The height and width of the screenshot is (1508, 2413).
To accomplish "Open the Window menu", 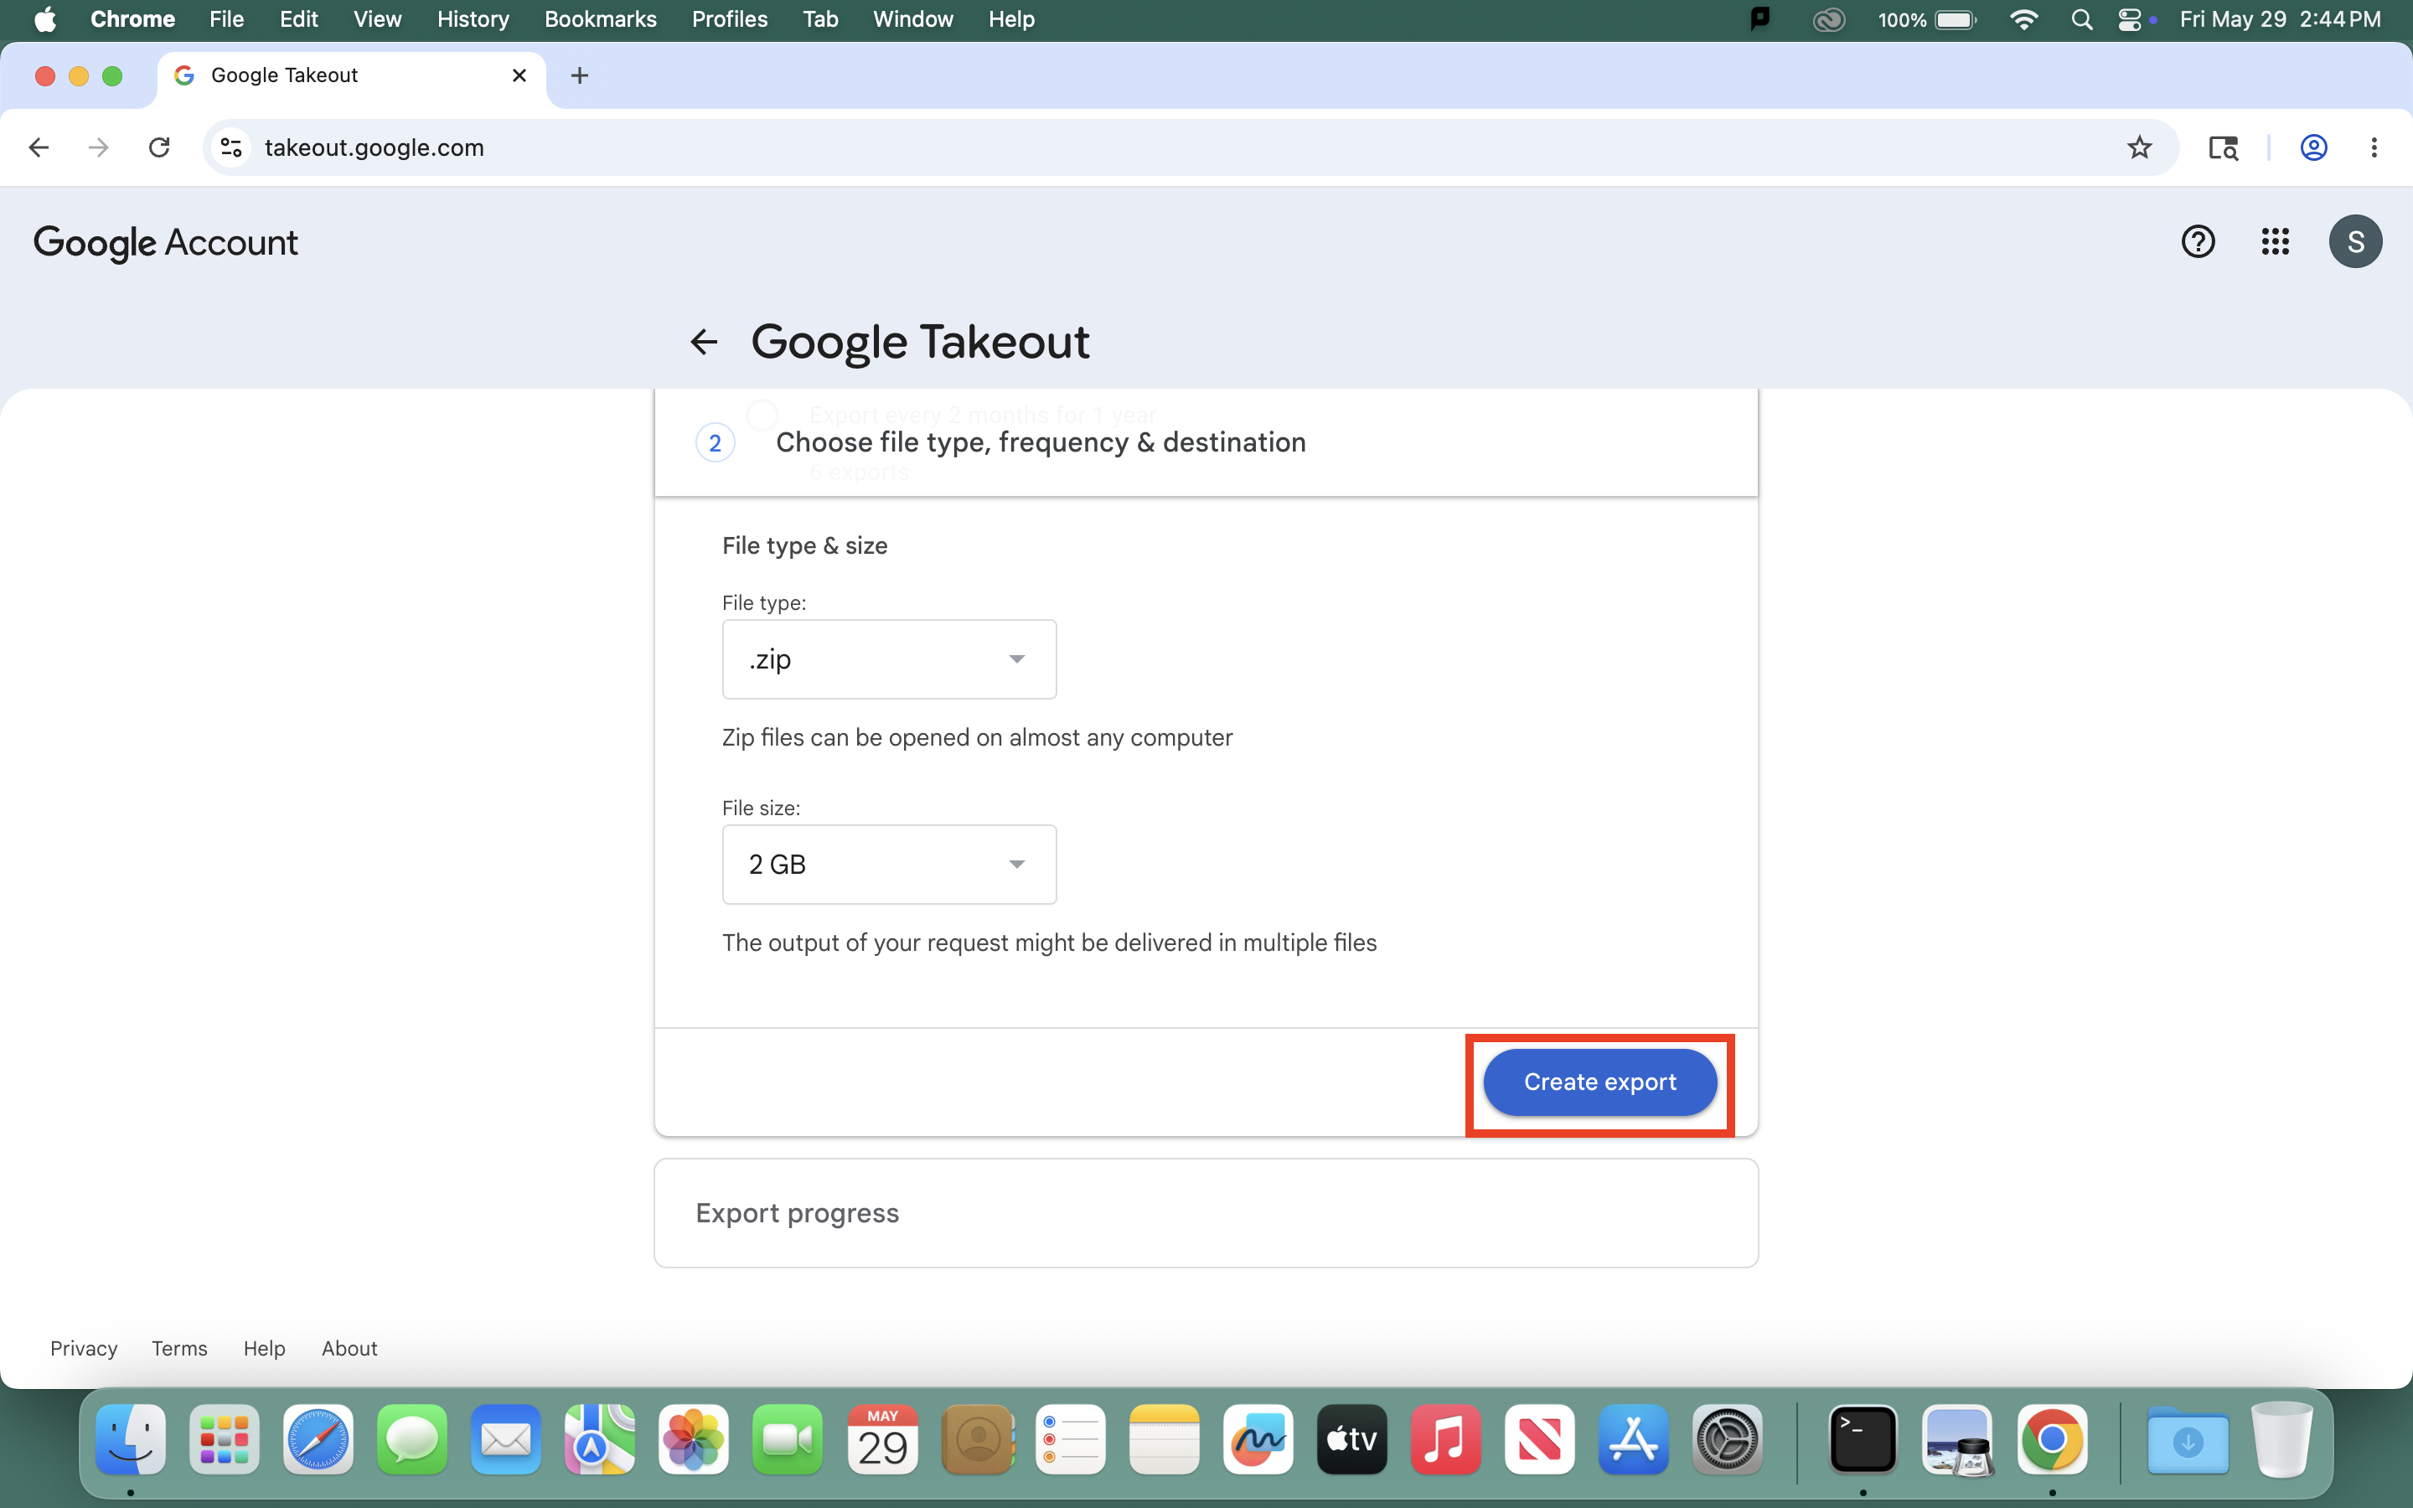I will [x=912, y=20].
